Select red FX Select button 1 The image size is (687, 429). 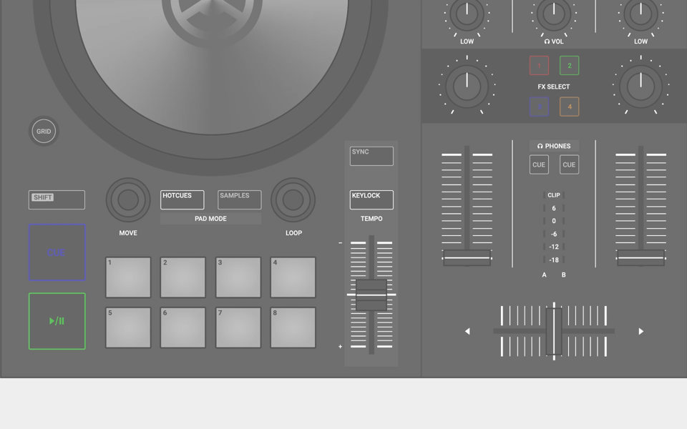pos(539,66)
